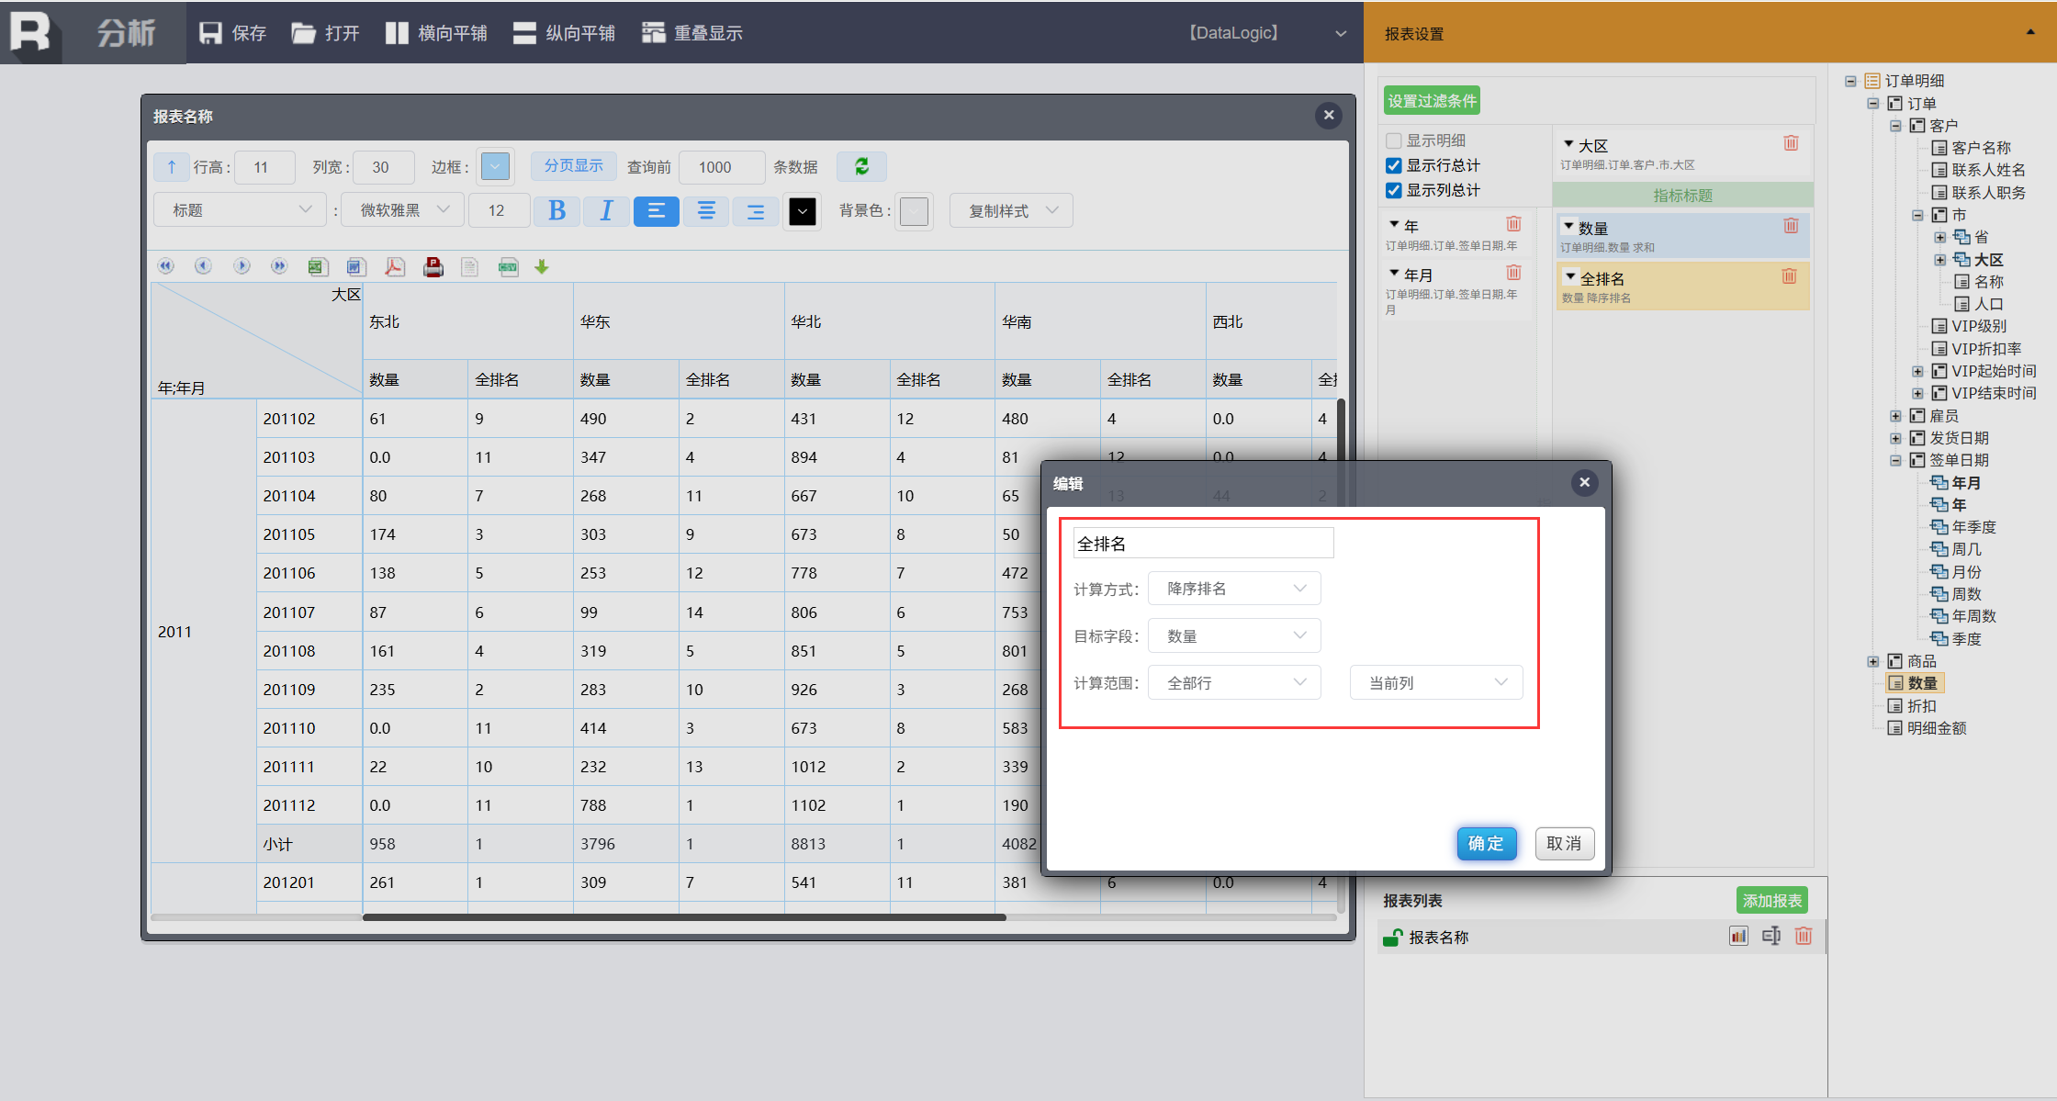Click the 确定 button

pos(1486,843)
